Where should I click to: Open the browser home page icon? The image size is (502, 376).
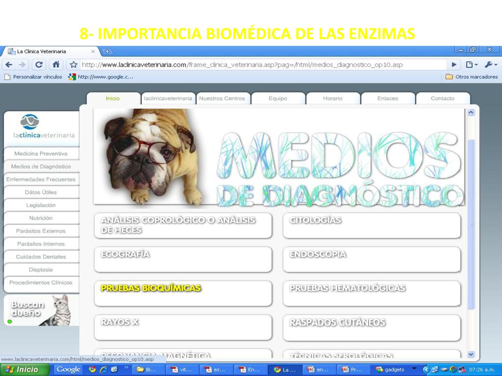coord(56,65)
